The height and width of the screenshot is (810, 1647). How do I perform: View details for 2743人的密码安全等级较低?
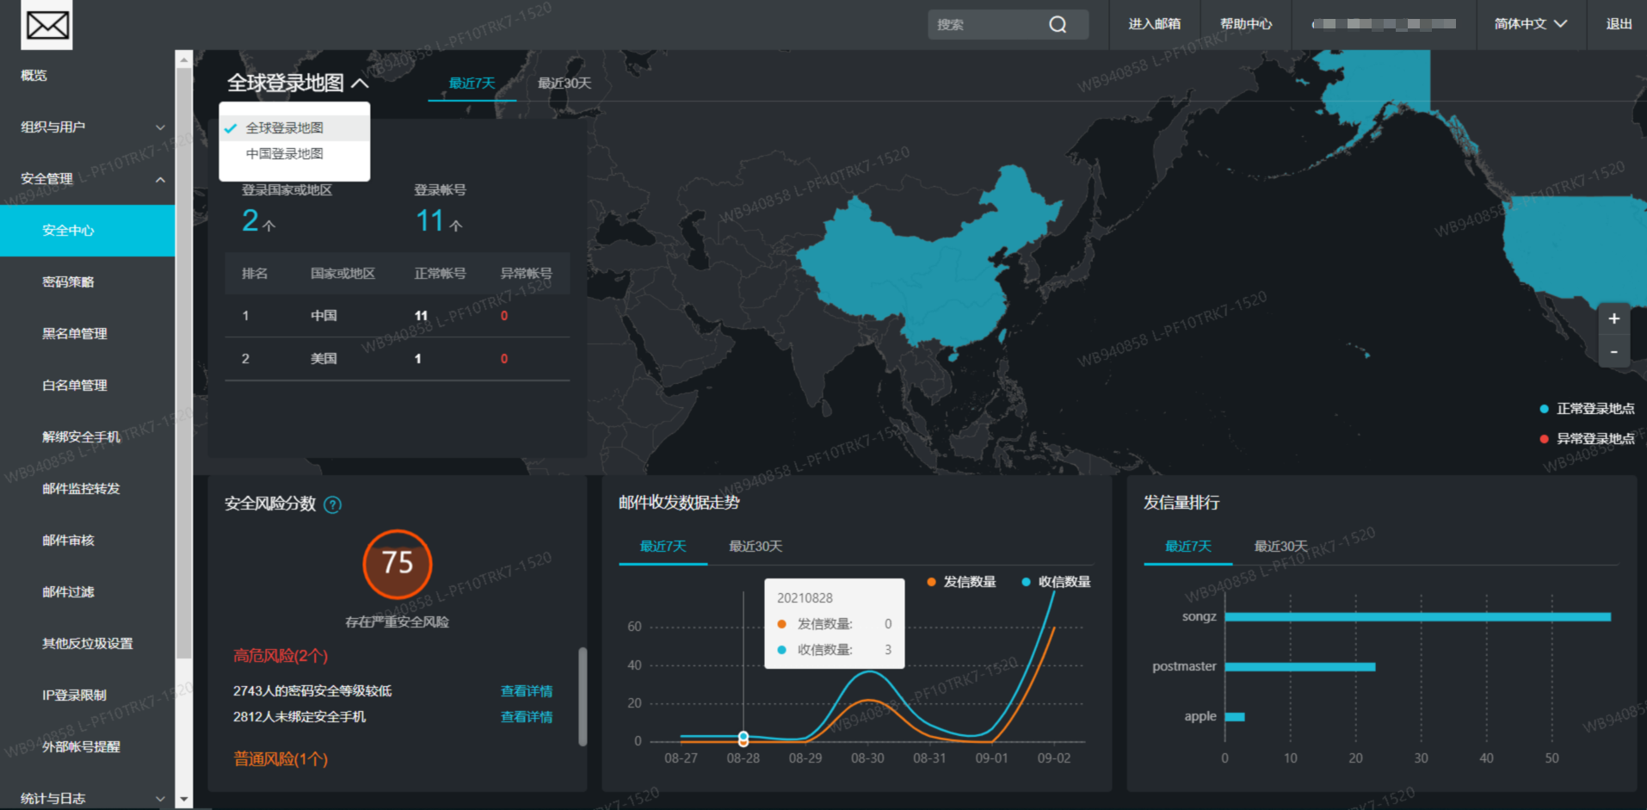tap(527, 691)
